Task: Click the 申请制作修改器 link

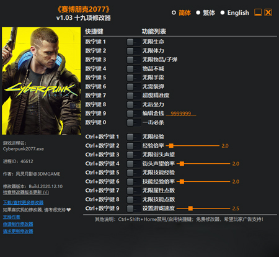Action: tap(18, 224)
